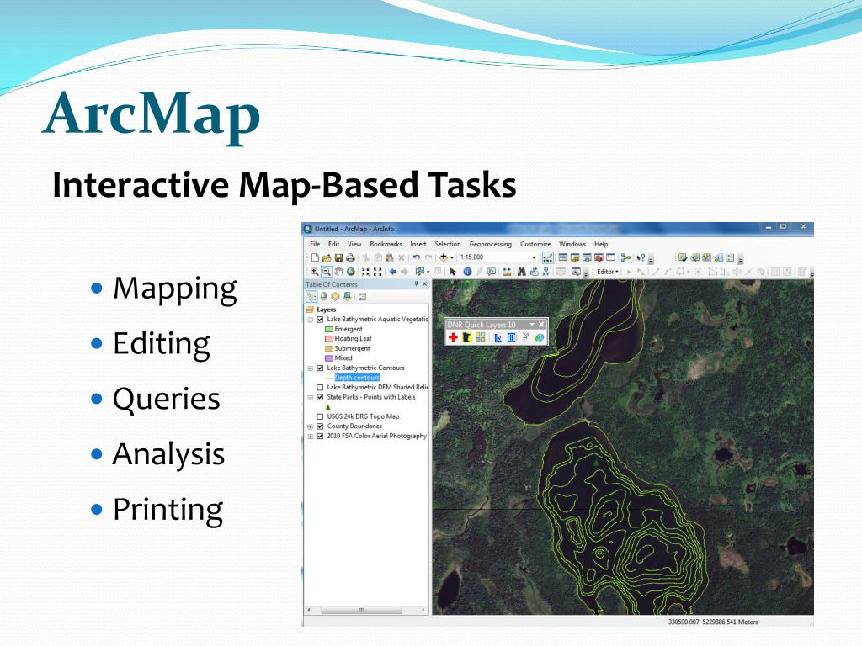Viewport: 862px width, 646px height.
Task: Click the Full Extent globe icon
Action: (x=351, y=272)
